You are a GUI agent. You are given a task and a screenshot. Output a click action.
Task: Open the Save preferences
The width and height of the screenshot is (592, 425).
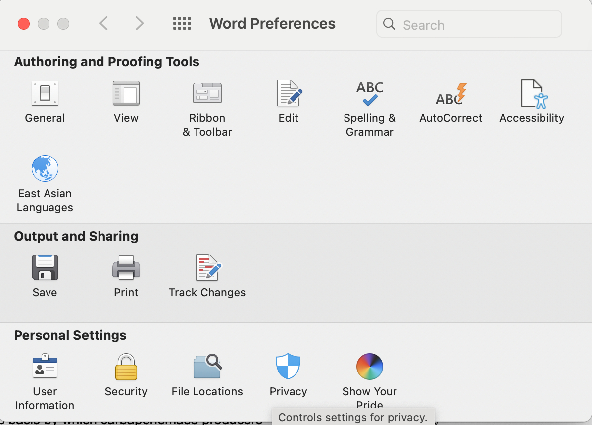pos(45,268)
